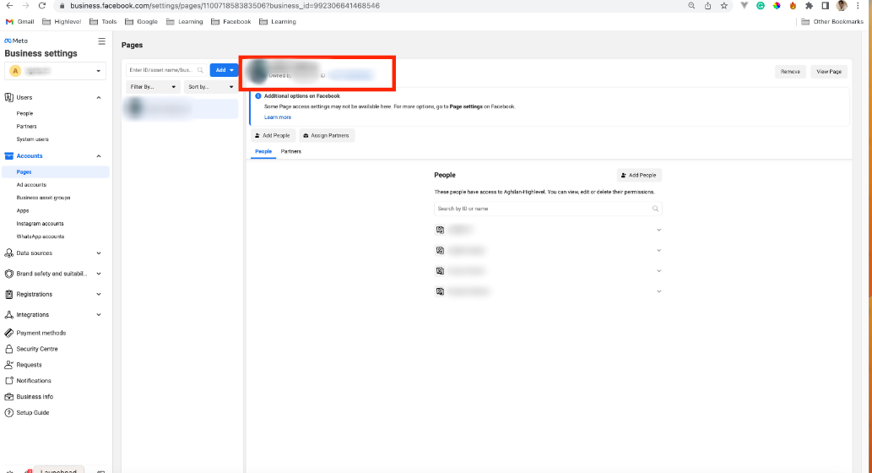Open the hamburger menu beside Meta logo
872x473 pixels.
(x=101, y=41)
